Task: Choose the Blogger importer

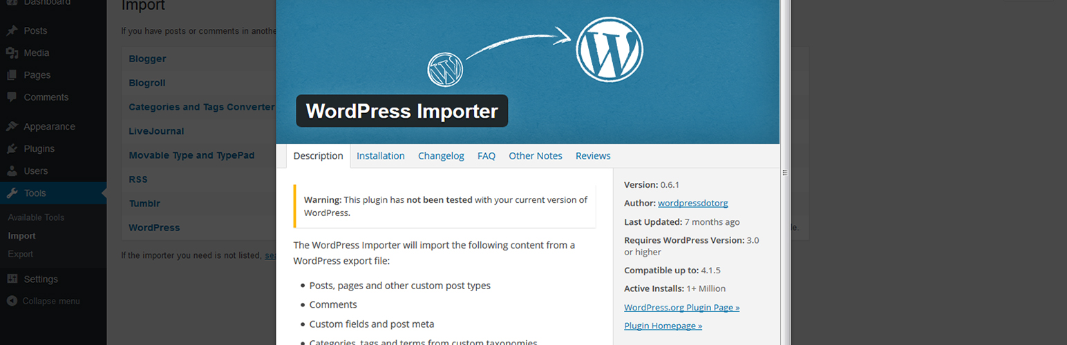Action: [x=147, y=59]
